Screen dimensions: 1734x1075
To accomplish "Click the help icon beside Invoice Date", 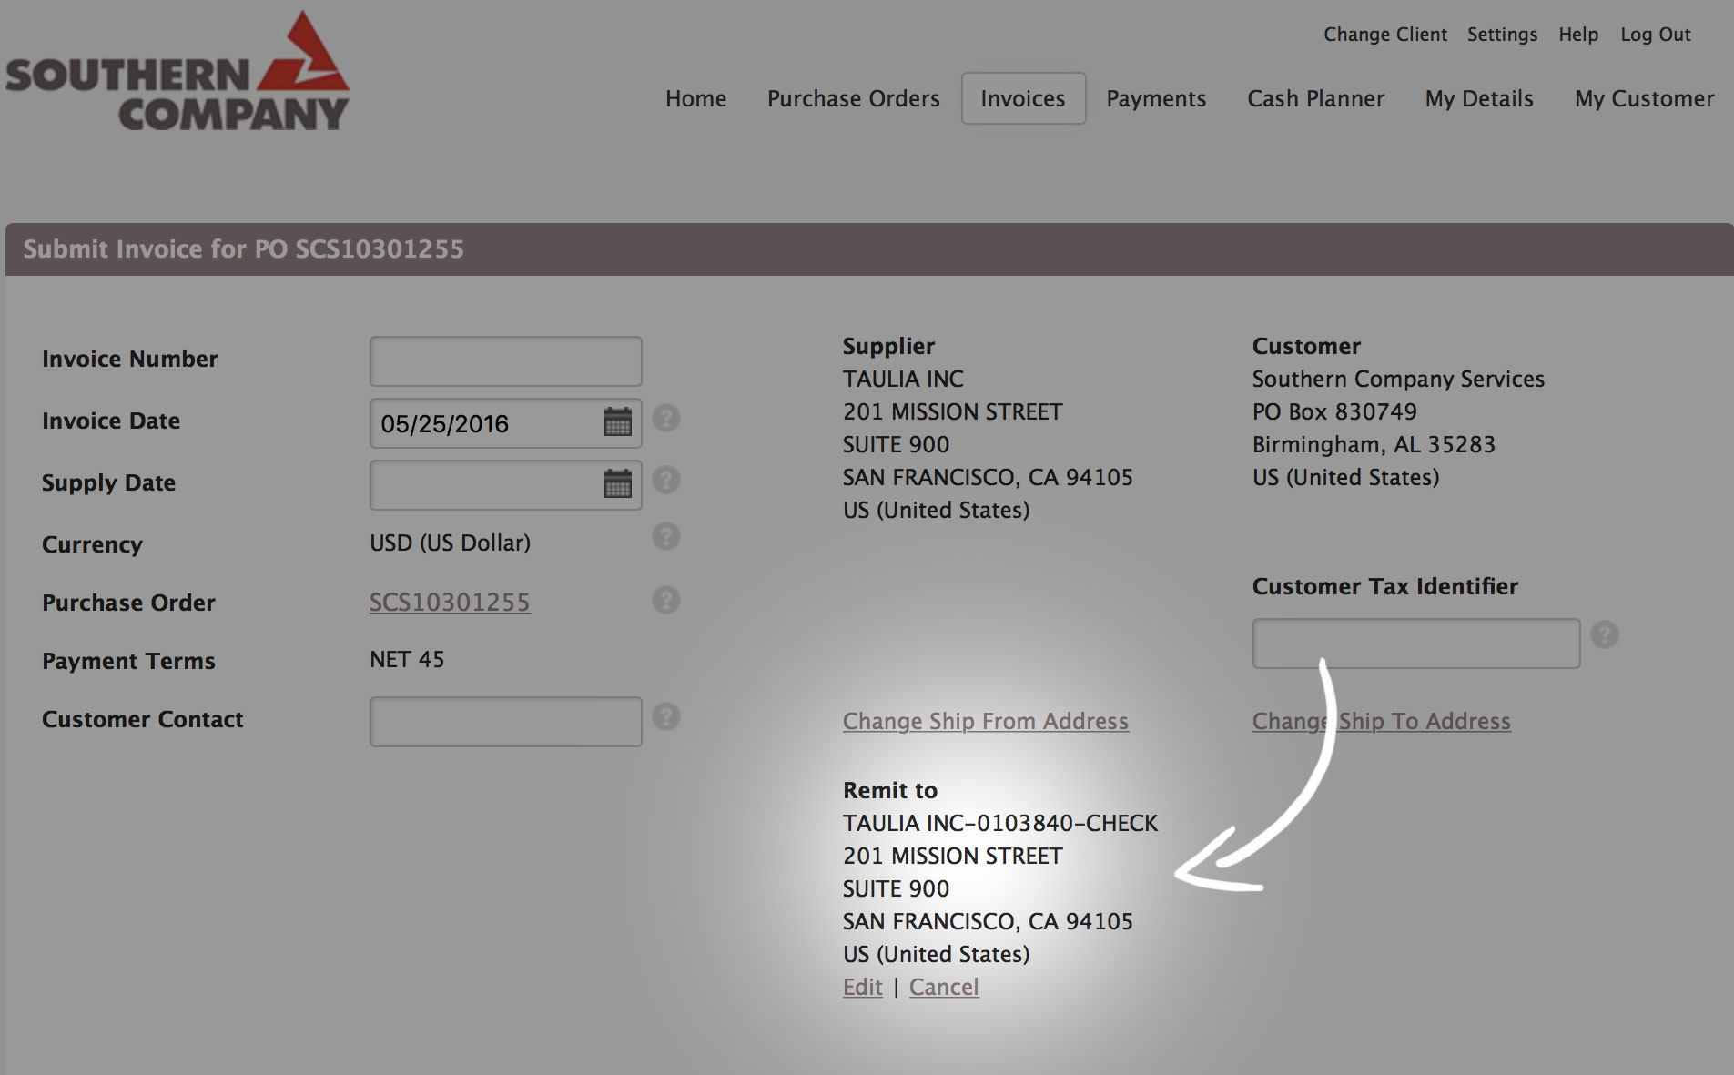I will pos(666,418).
